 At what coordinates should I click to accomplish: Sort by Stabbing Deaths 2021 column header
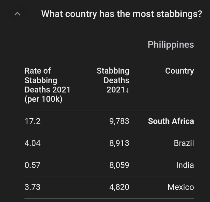click(113, 80)
